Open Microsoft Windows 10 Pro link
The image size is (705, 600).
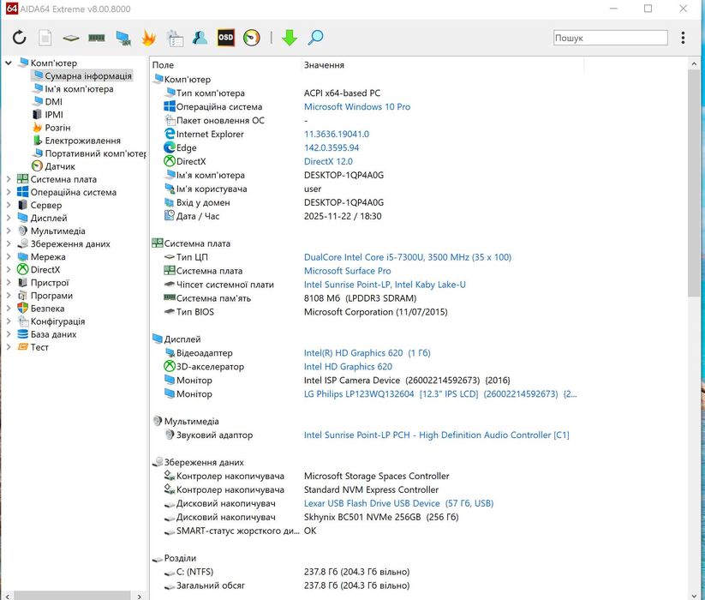(357, 106)
